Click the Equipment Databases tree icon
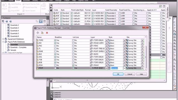The height and width of the screenshot is (100, 178). tap(6, 39)
